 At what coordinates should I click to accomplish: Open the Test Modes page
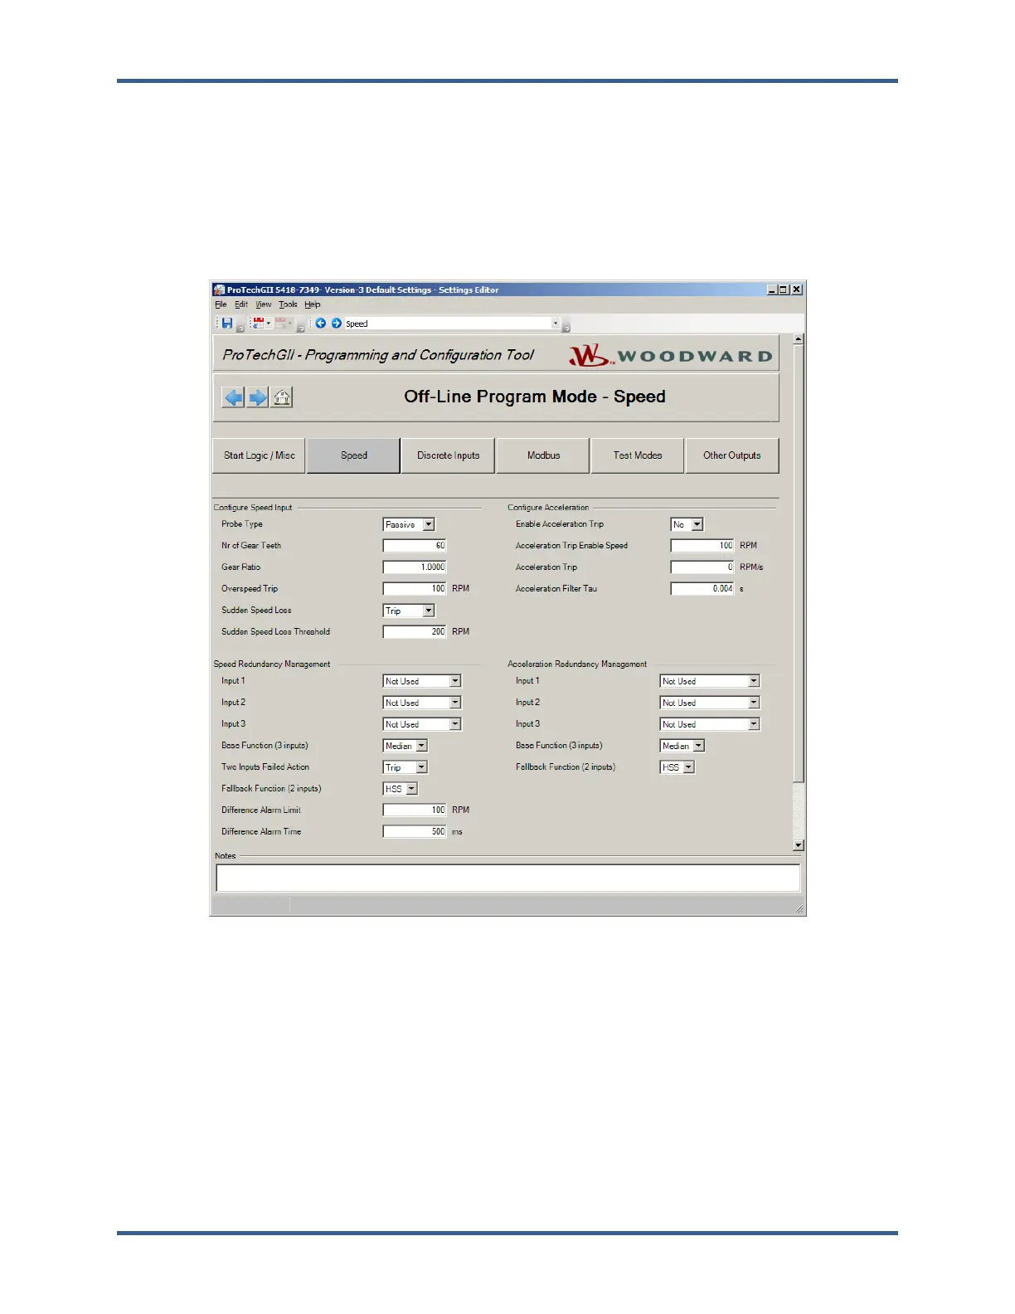(638, 455)
